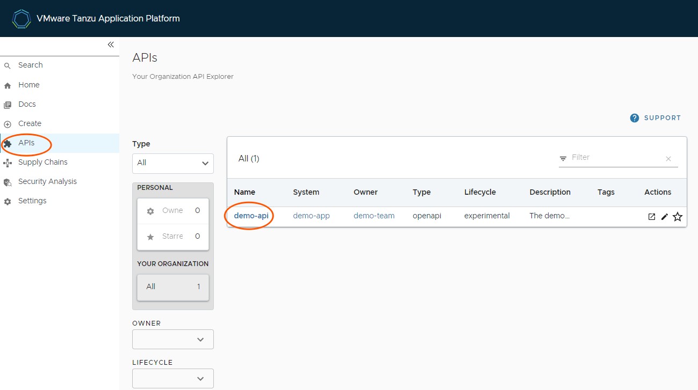Select the All organization filter
This screenshot has width=698, height=390.
pyautogui.click(x=172, y=286)
